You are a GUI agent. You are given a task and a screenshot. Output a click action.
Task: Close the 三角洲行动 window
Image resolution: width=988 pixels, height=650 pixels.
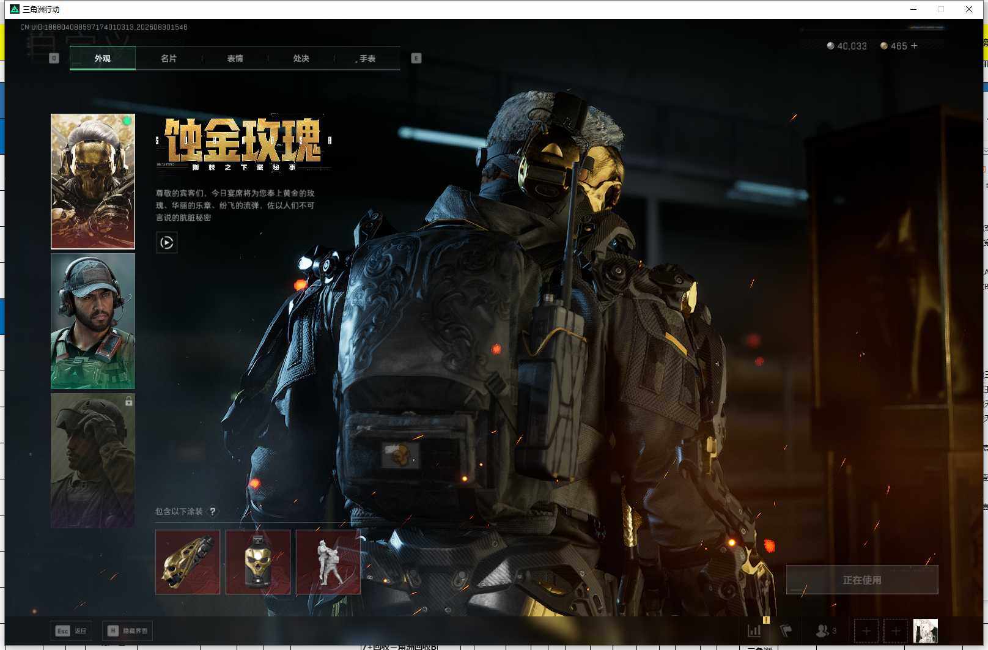[x=969, y=9]
